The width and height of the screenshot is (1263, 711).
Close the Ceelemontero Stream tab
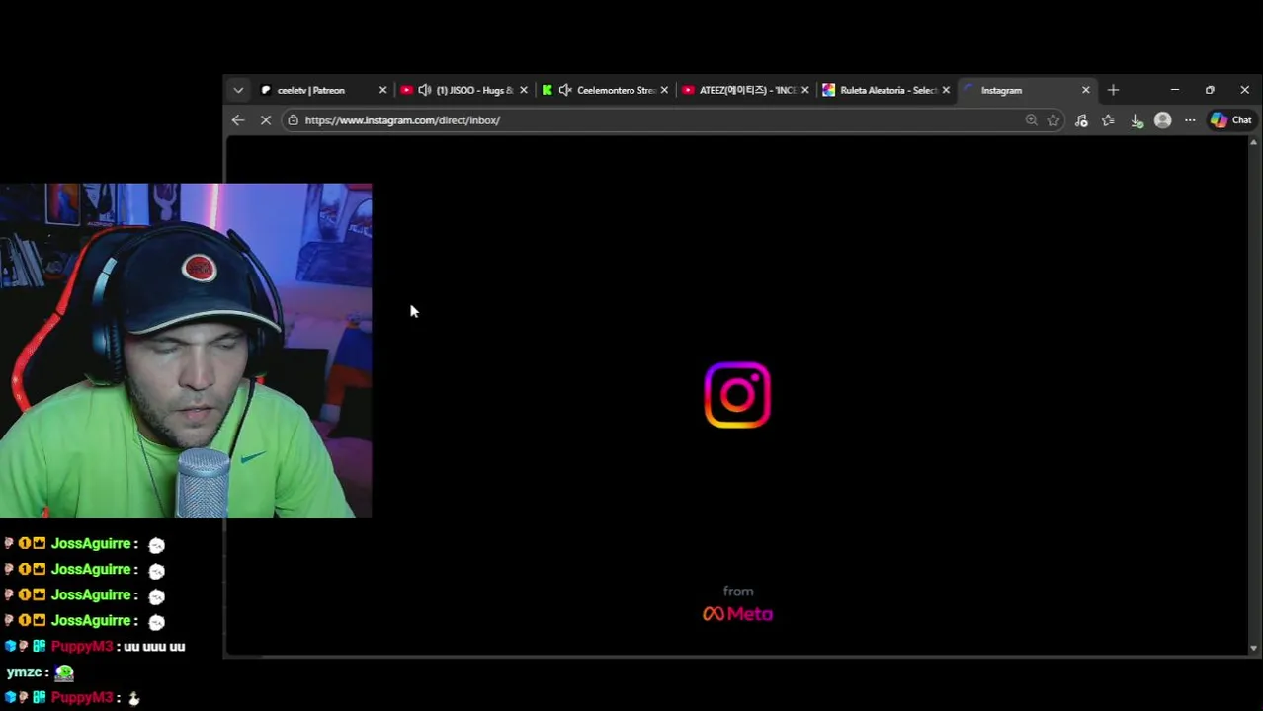pos(664,90)
